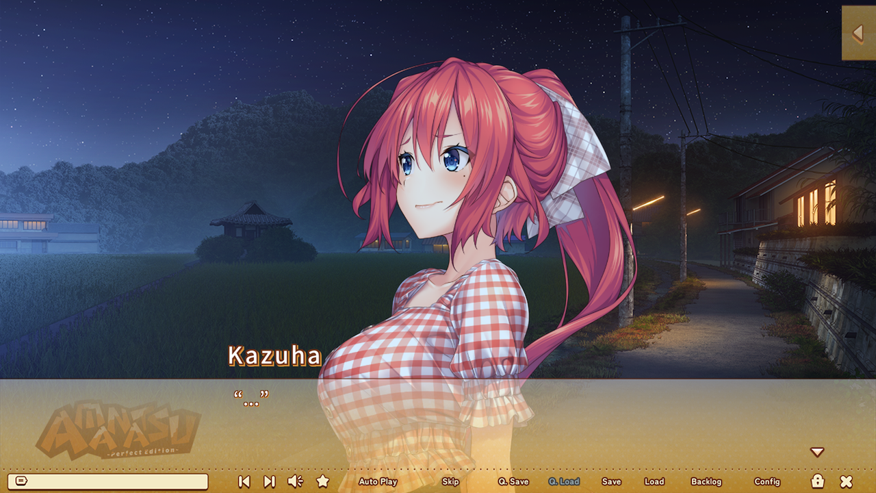Hide the text window with X icon
The image size is (876, 493).
tap(847, 481)
